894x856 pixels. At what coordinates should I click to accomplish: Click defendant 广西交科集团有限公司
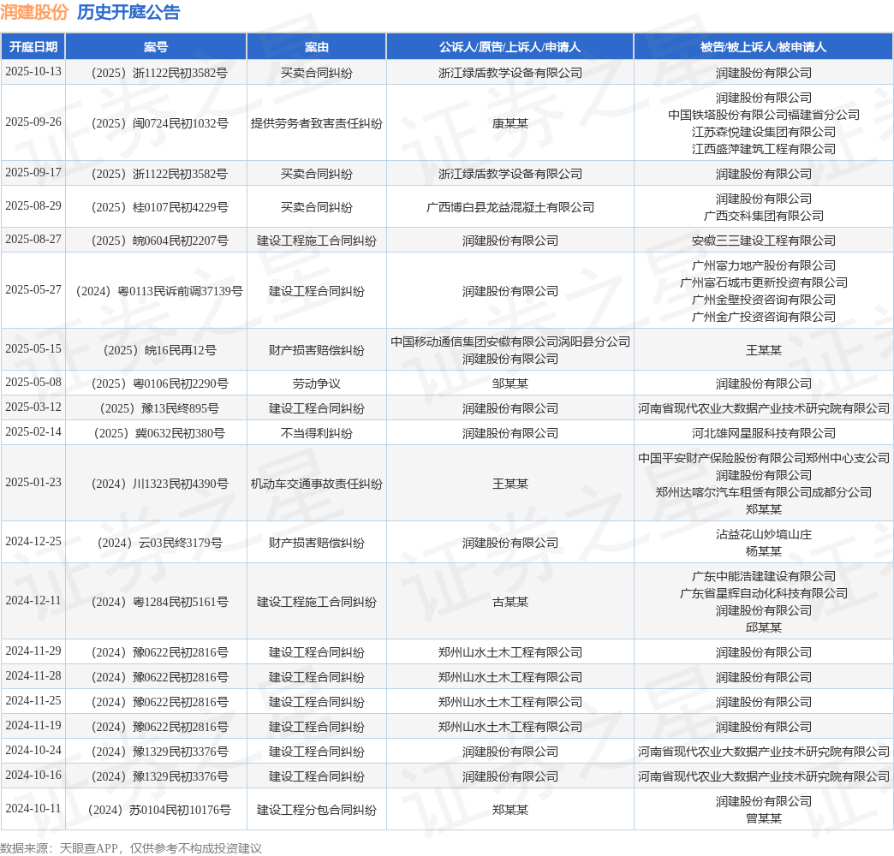point(764,216)
